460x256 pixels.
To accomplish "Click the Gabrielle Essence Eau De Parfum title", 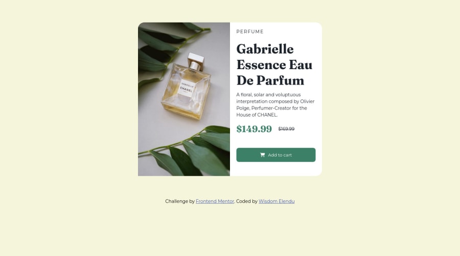I will (274, 65).
